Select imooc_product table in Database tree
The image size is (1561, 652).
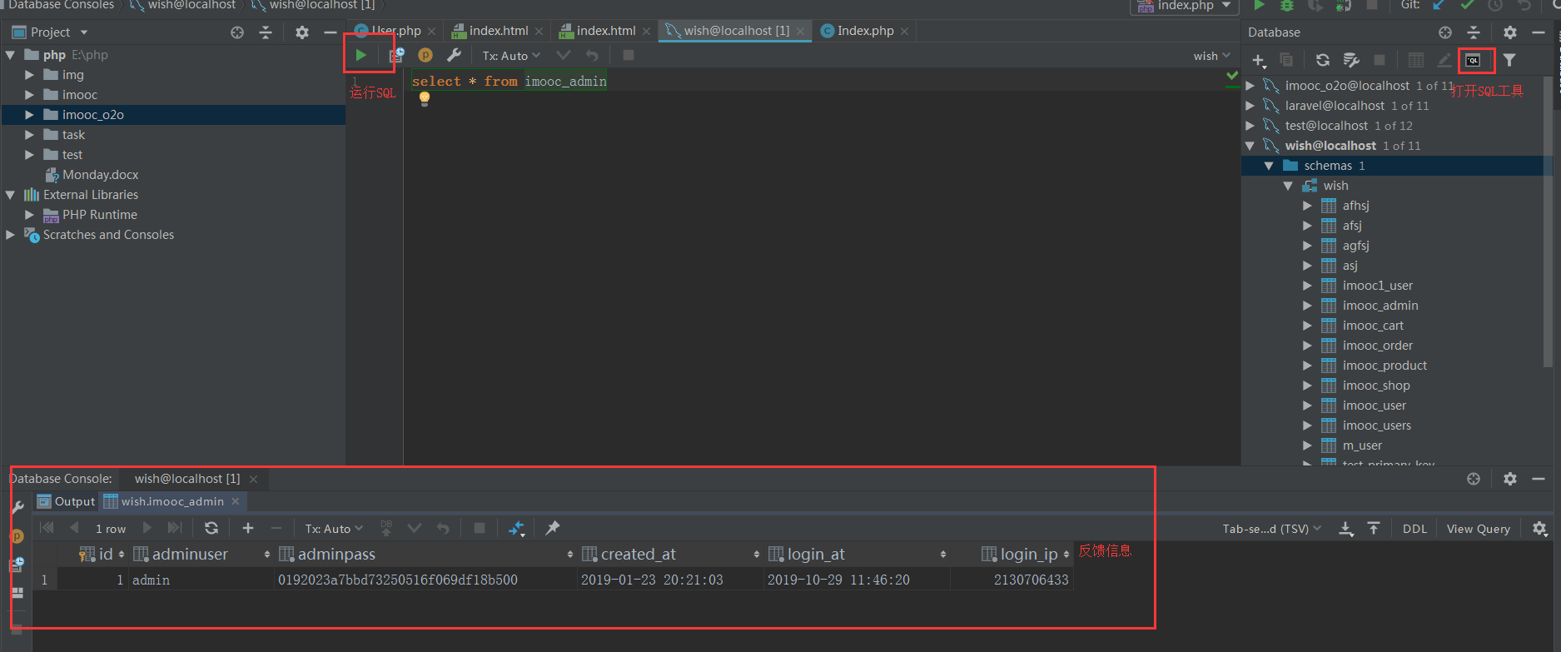(1385, 366)
